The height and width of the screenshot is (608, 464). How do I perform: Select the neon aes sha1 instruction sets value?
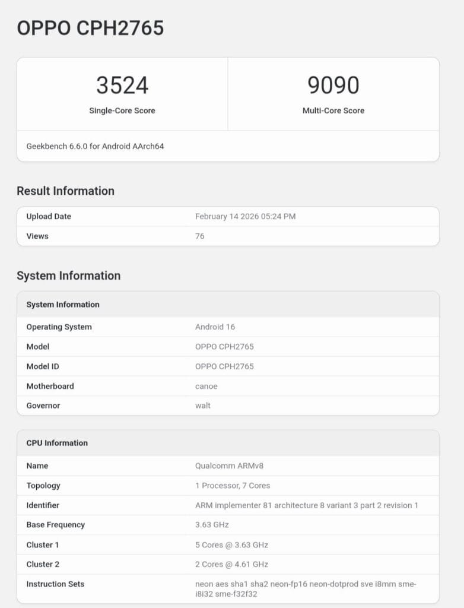point(306,588)
